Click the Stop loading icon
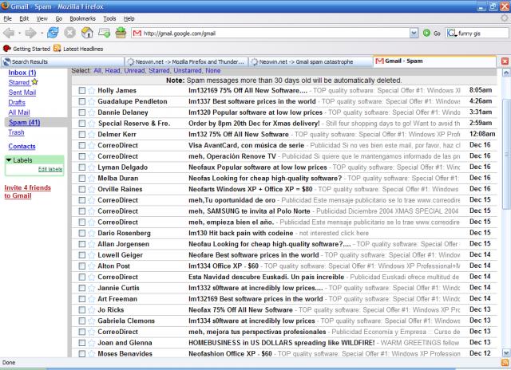511x370 pixels. coord(69,33)
